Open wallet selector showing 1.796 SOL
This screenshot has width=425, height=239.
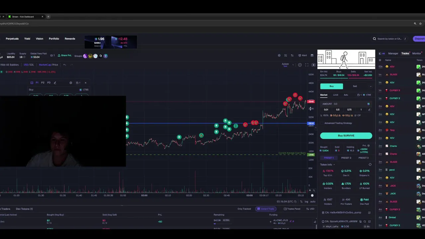364,95
